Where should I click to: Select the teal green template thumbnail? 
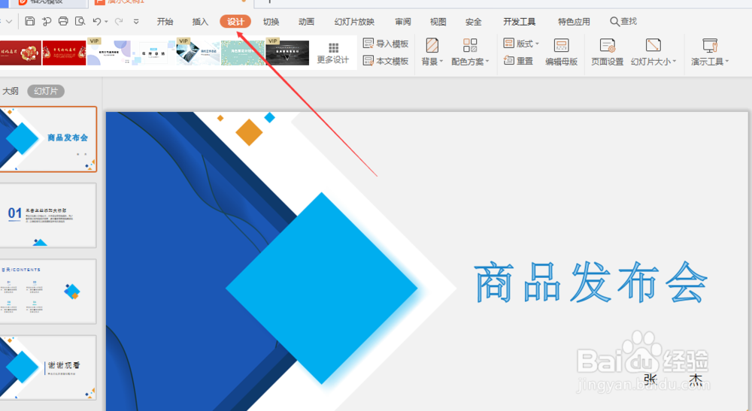point(243,53)
